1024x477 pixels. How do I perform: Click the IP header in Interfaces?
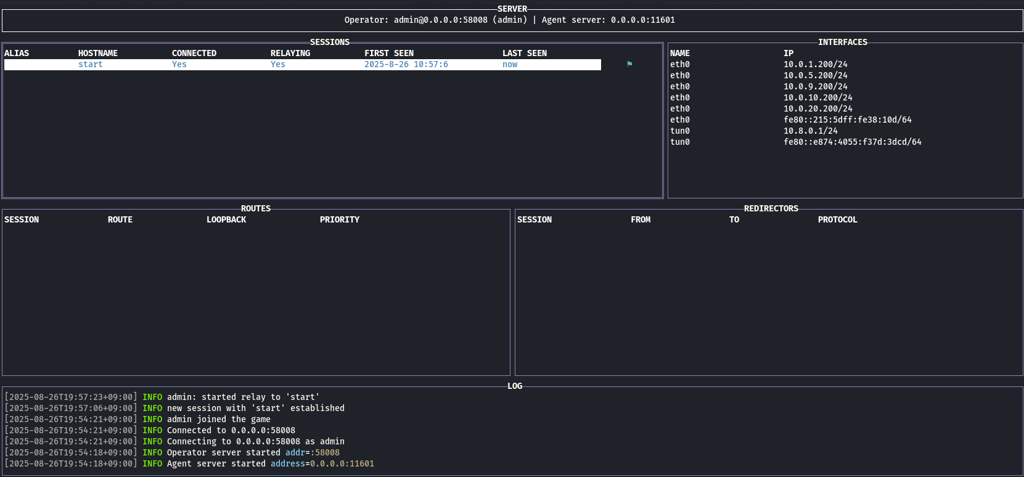point(788,54)
